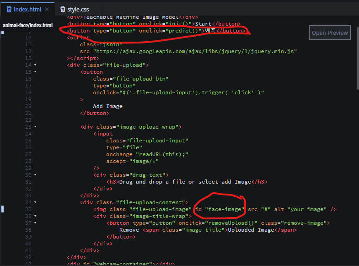Click the class="file-upload" div line
Image resolution: width=359 pixels, height=266 pixels.
coord(108,65)
